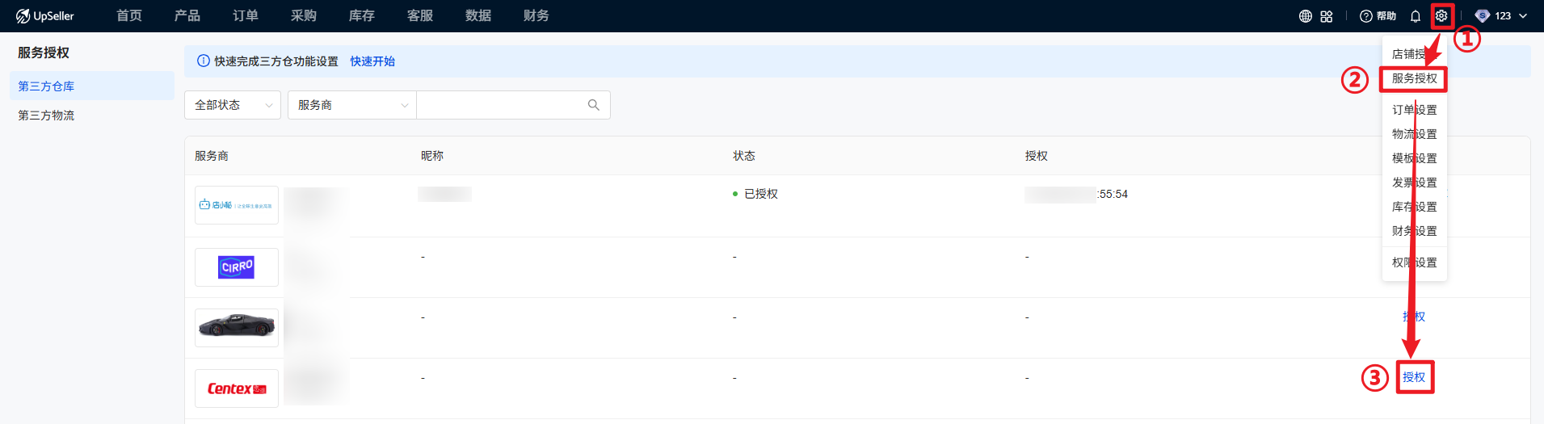Open the 订单 menu

(x=246, y=16)
